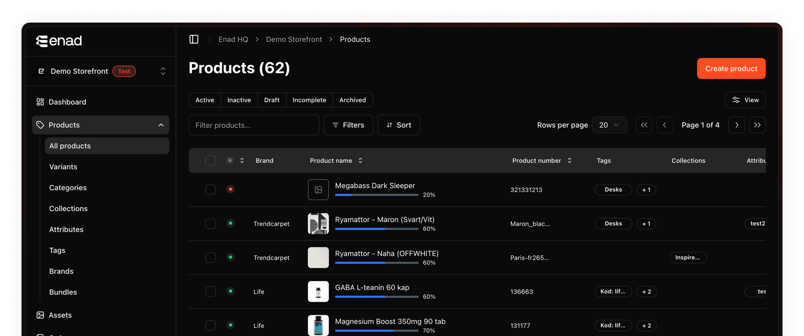Viewport: 804px width, 336px height.
Task: Open the Dashboard icon in sidebar
Action: (40, 102)
